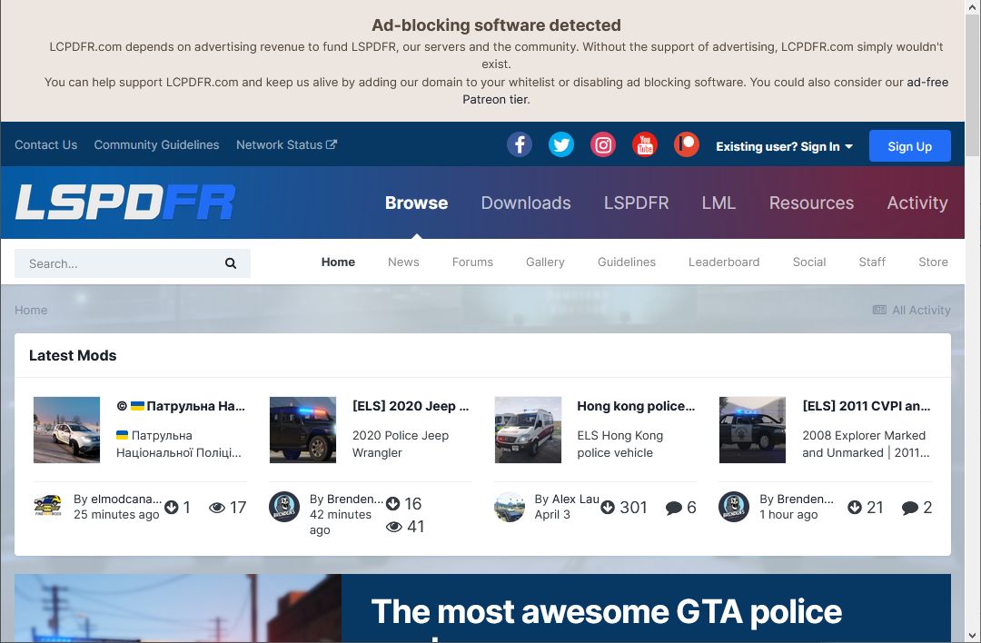Screen dimensions: 981x643
Task: Expand Existing user Sign In dropdown
Action: pos(785,146)
